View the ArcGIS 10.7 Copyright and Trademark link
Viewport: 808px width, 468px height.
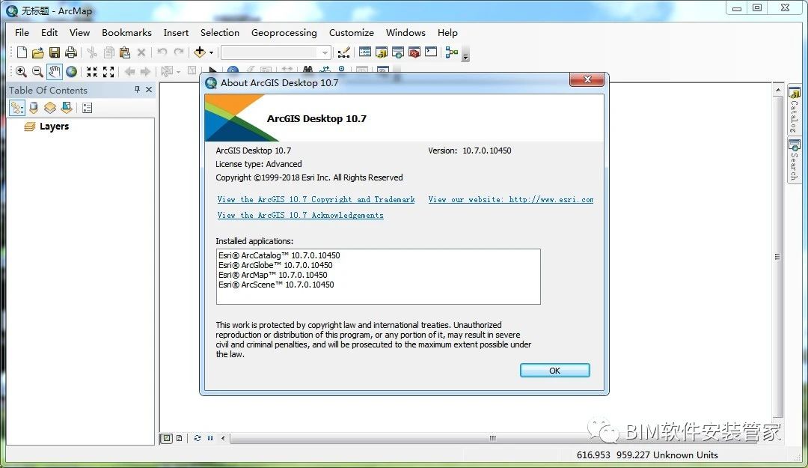click(x=316, y=200)
